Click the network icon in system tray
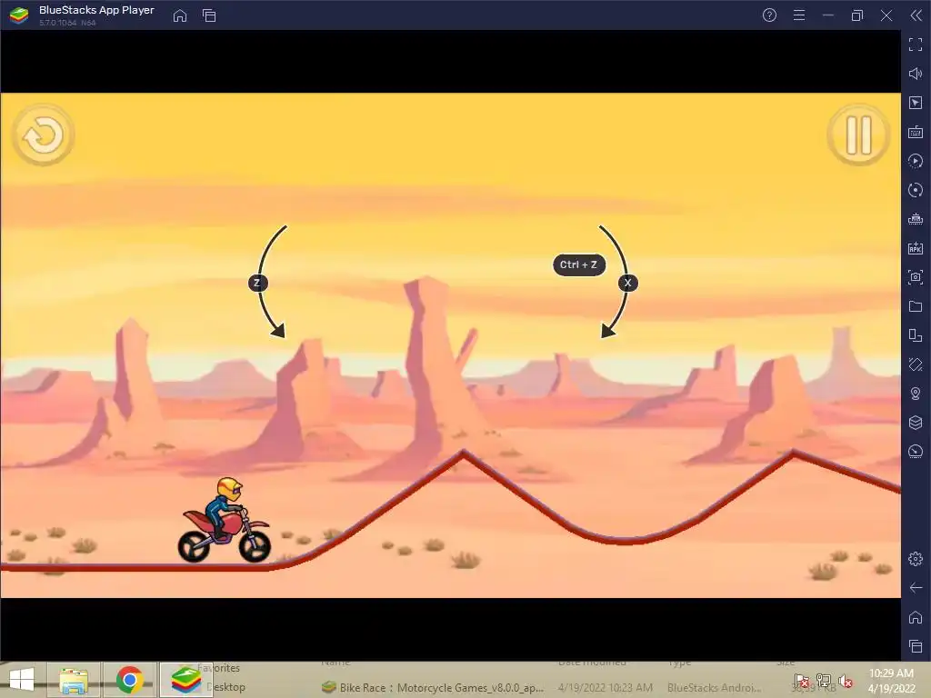Screen dimensions: 931x698 [x=824, y=681]
